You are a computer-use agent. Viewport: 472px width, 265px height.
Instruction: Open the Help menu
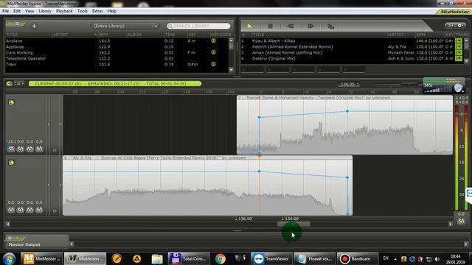(111, 11)
